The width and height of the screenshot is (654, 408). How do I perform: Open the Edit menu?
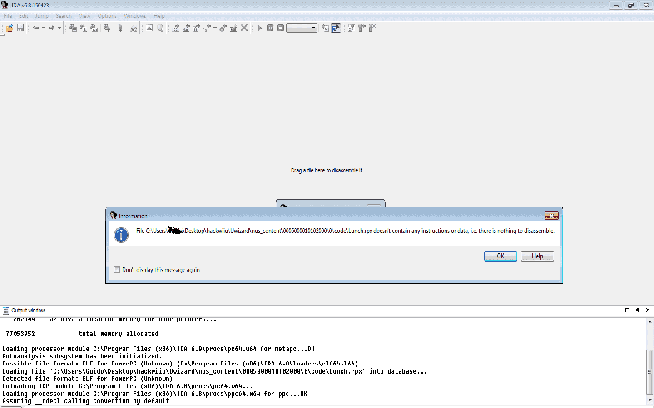24,15
